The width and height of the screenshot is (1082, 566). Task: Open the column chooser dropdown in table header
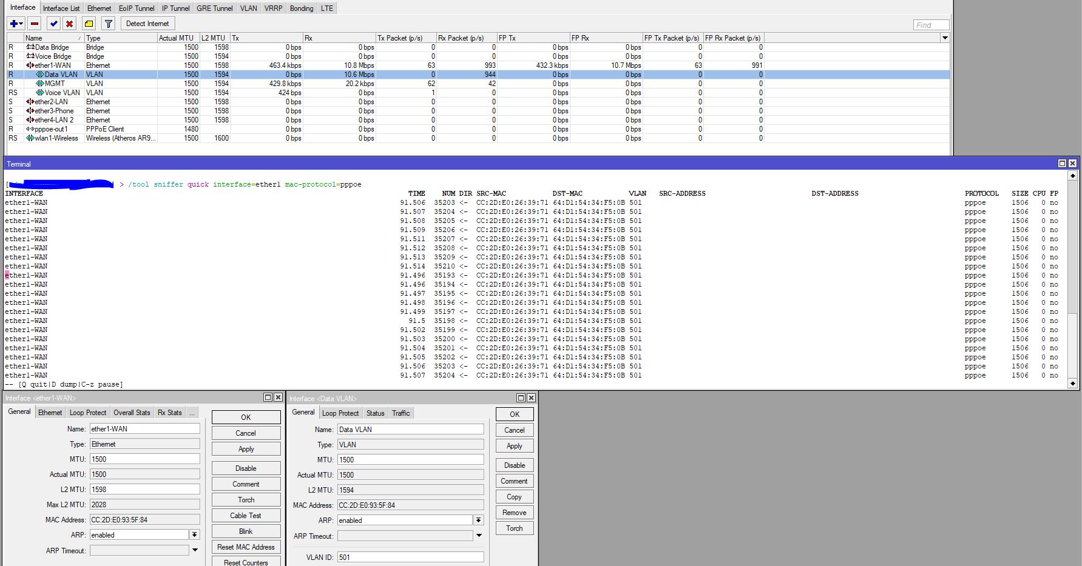[945, 38]
